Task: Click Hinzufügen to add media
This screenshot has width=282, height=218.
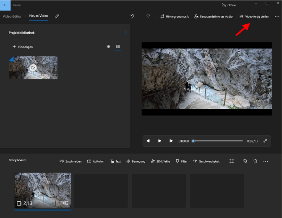Action: click(23, 47)
